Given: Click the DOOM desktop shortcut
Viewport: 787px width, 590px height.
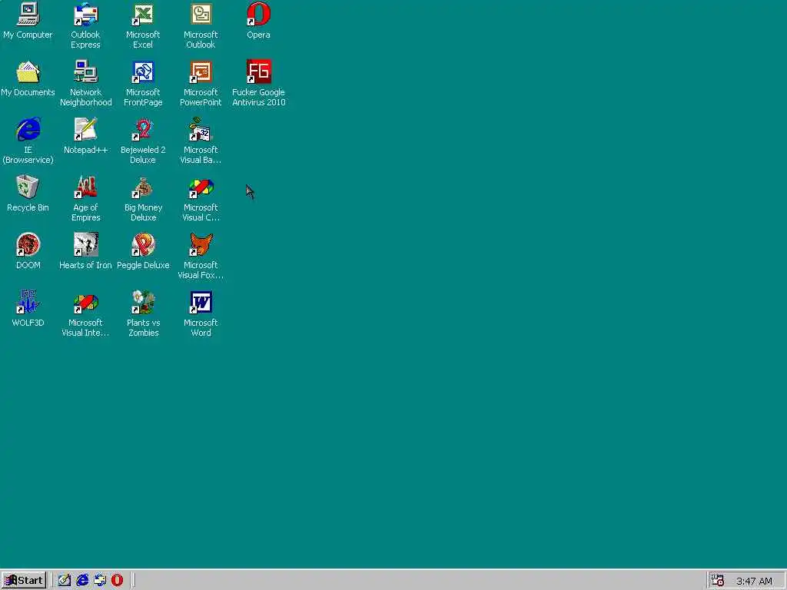Looking at the screenshot, I should tap(28, 251).
